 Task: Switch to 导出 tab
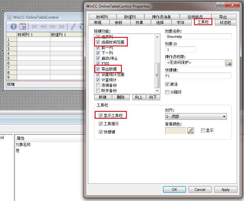pyautogui.click(x=223, y=17)
